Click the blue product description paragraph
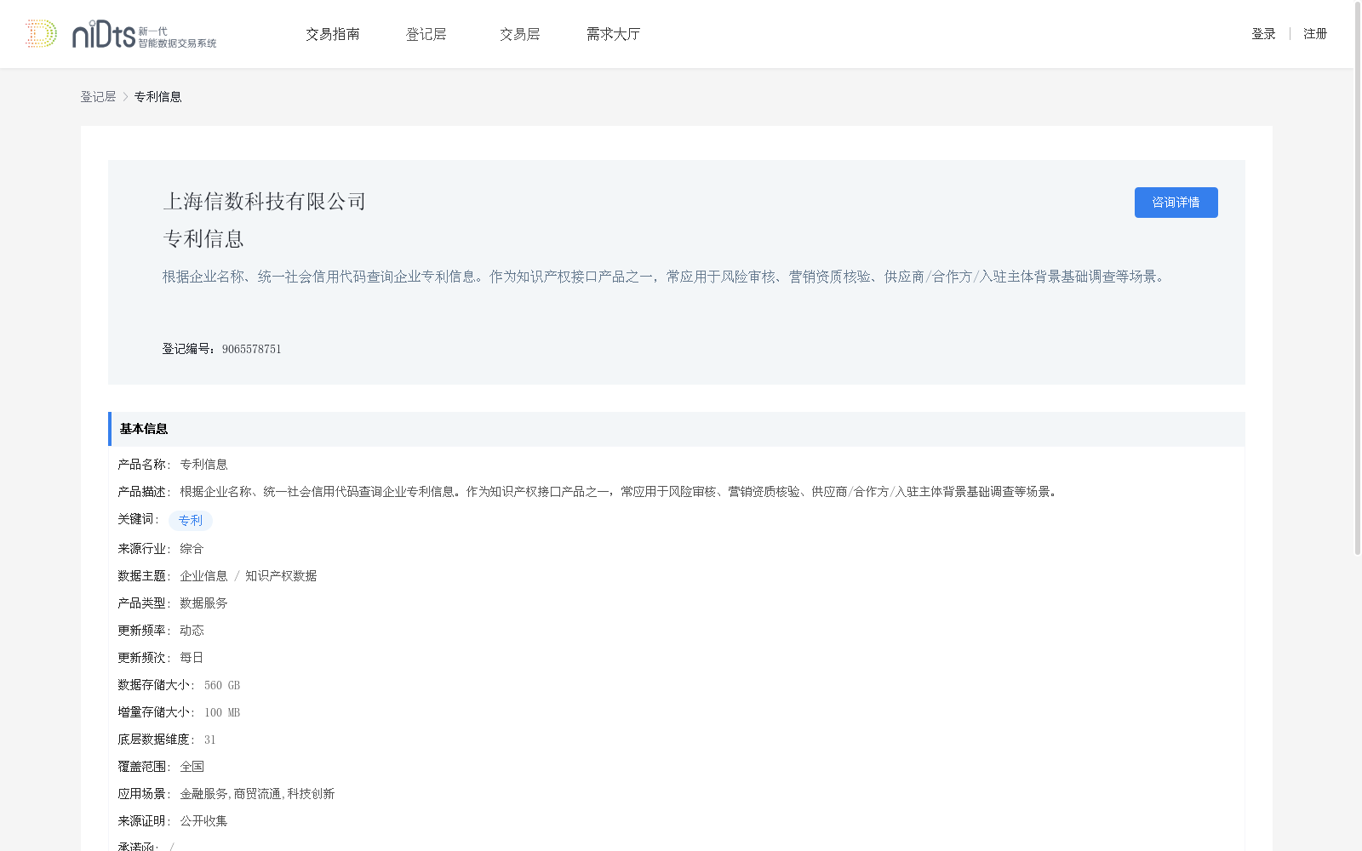 coord(666,277)
